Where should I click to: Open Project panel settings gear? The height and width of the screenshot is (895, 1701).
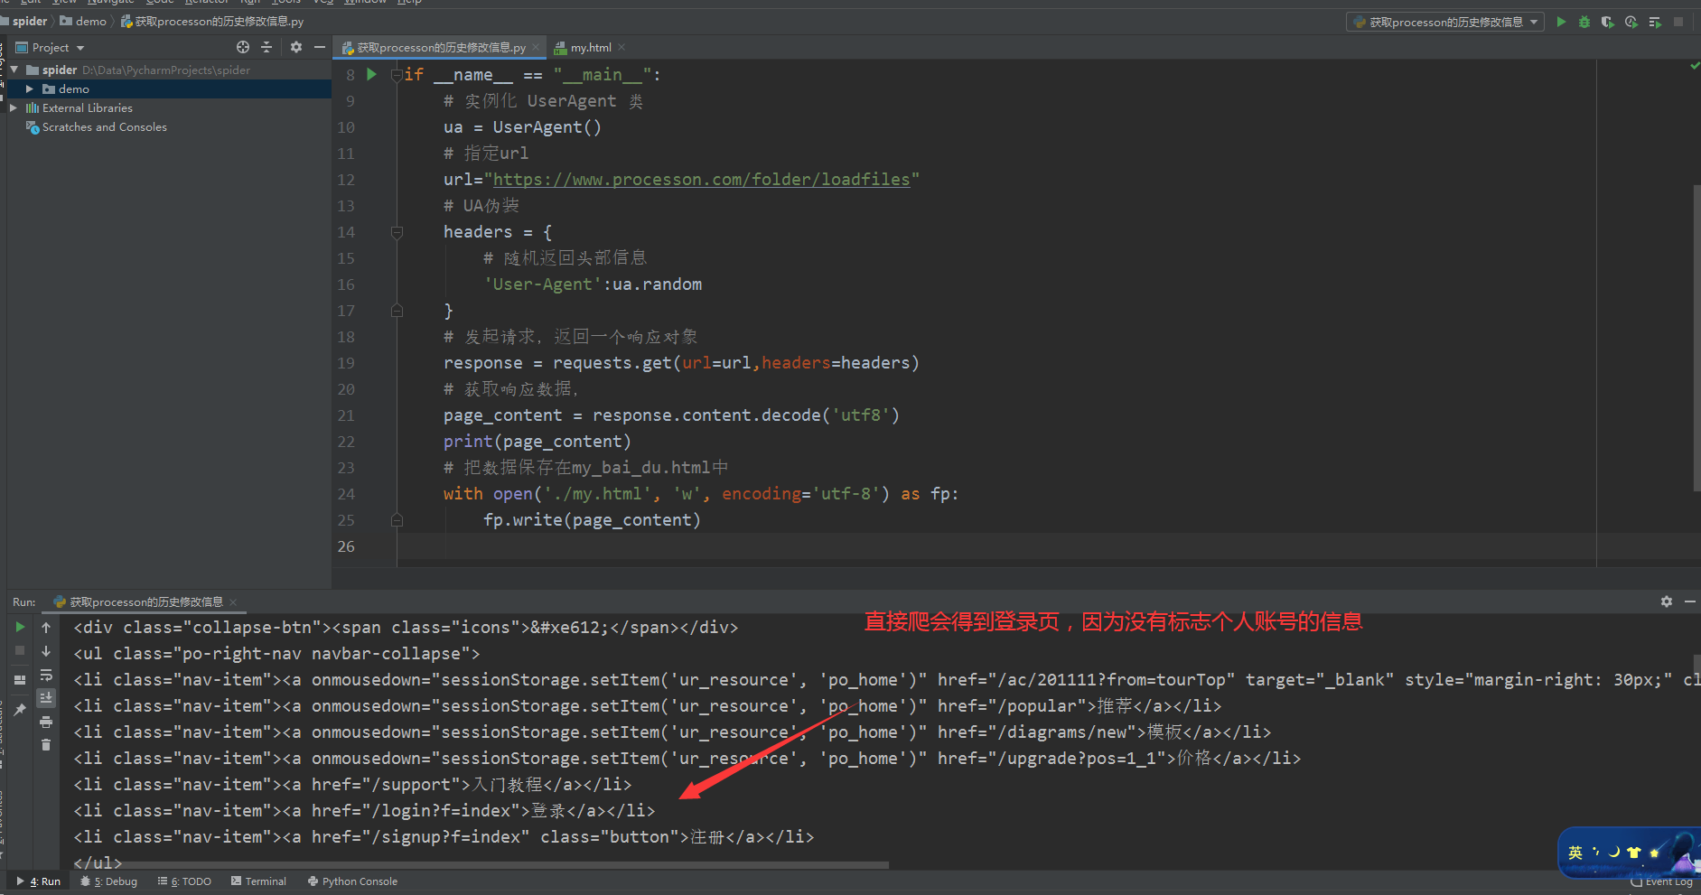point(296,47)
